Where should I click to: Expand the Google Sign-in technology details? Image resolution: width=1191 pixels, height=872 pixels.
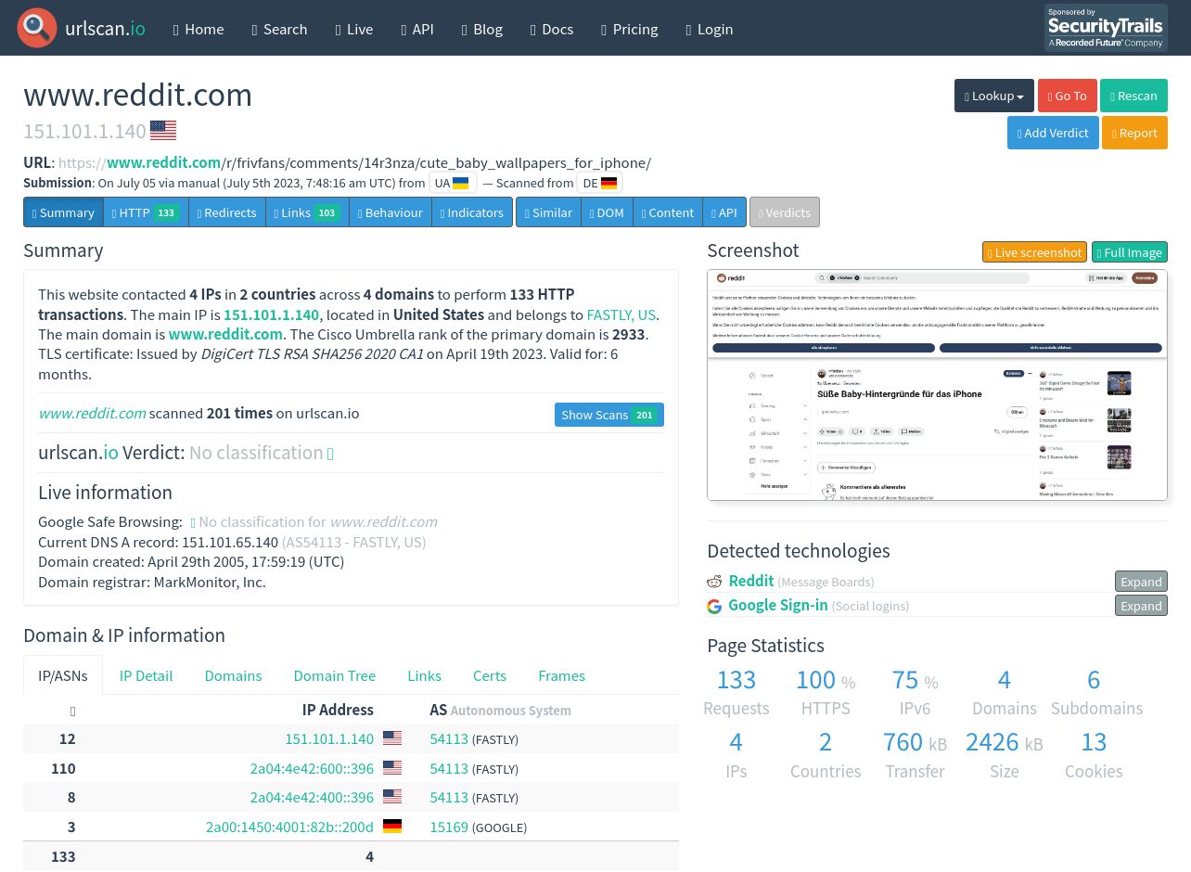click(1141, 606)
